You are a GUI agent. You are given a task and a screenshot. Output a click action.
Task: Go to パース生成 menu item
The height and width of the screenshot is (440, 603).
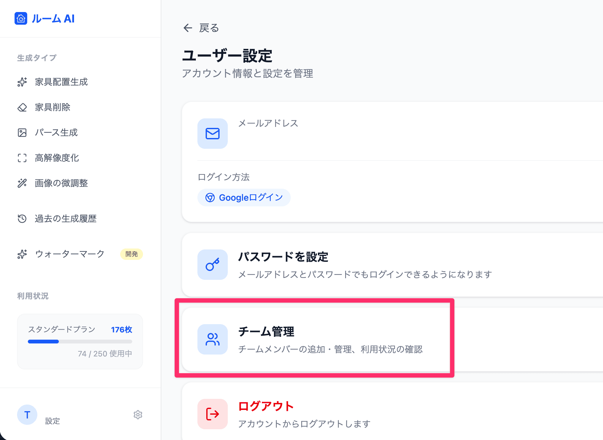click(56, 133)
